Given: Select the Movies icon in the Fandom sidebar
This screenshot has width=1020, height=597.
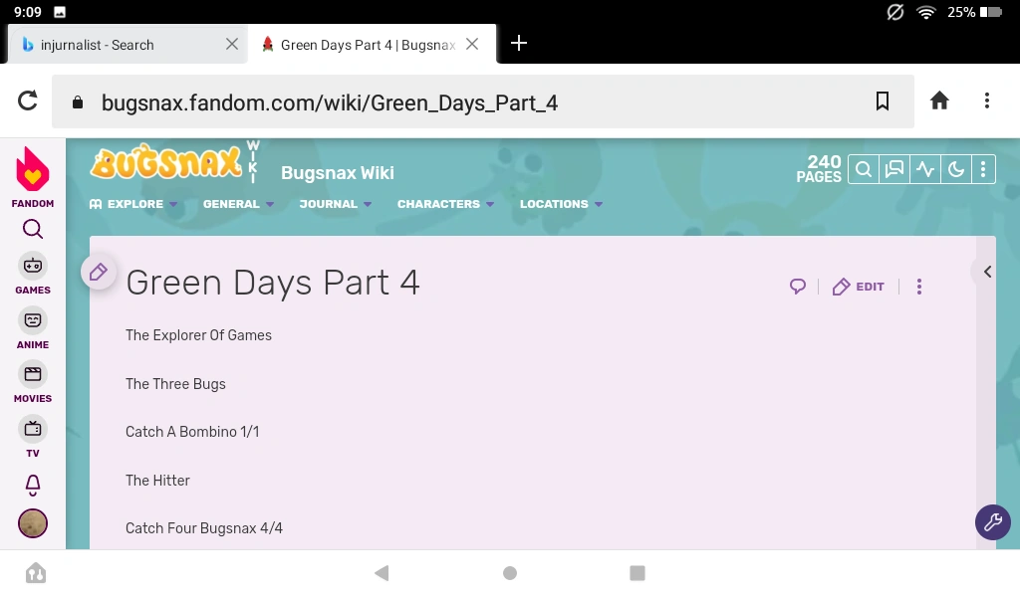Looking at the screenshot, I should coord(33,376).
